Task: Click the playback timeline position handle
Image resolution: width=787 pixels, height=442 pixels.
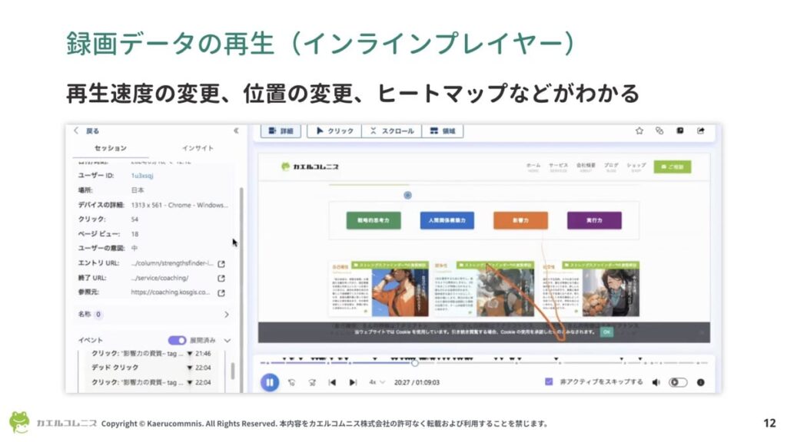Action: click(414, 363)
